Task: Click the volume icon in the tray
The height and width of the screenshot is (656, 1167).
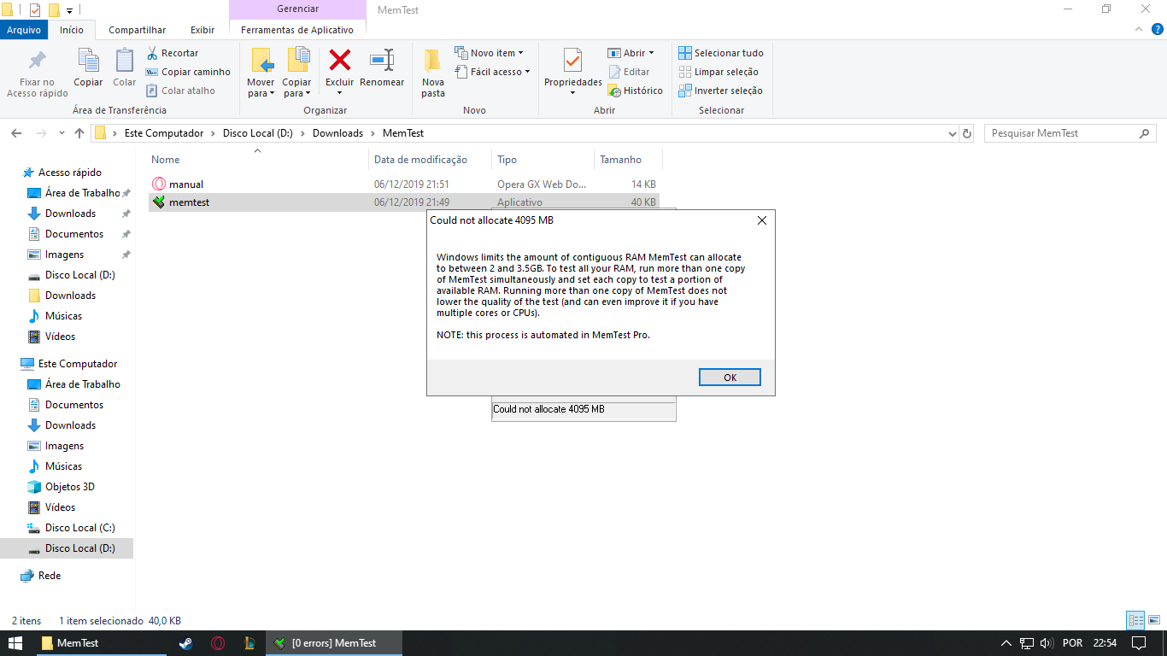Action: point(1047,643)
